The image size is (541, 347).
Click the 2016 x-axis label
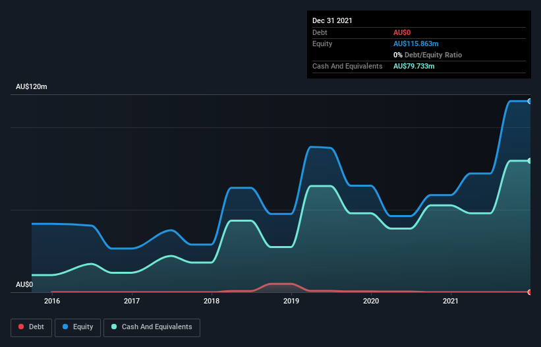(52, 301)
